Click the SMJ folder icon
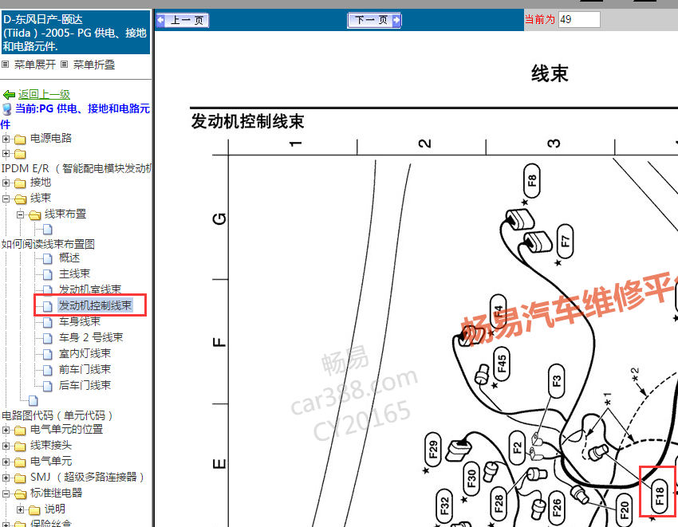The image size is (678, 527). [x=20, y=478]
